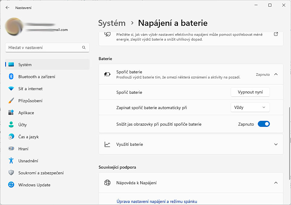291x205 pixels.
Task: Collapse the Nápověda k Napájení section
Action: coord(276,183)
